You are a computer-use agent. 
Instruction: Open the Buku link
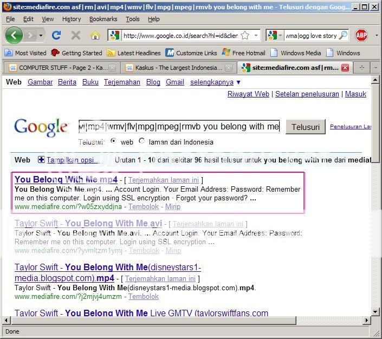90,82
